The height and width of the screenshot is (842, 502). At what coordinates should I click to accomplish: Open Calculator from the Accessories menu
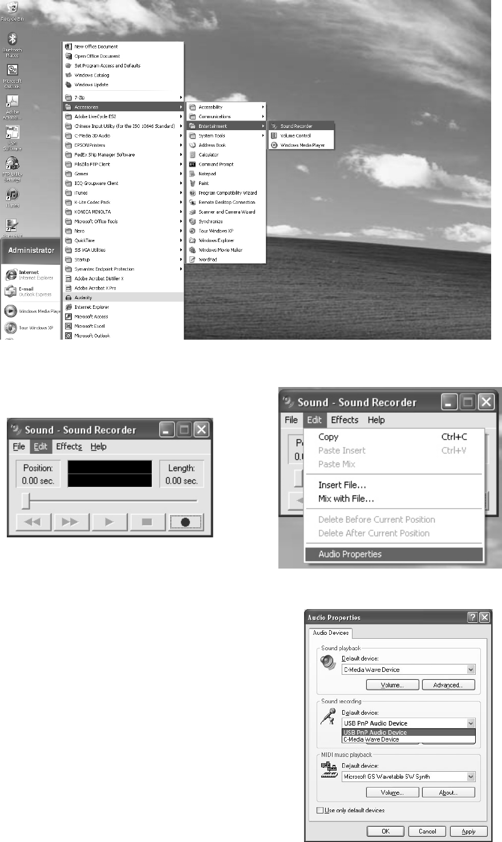[226, 155]
